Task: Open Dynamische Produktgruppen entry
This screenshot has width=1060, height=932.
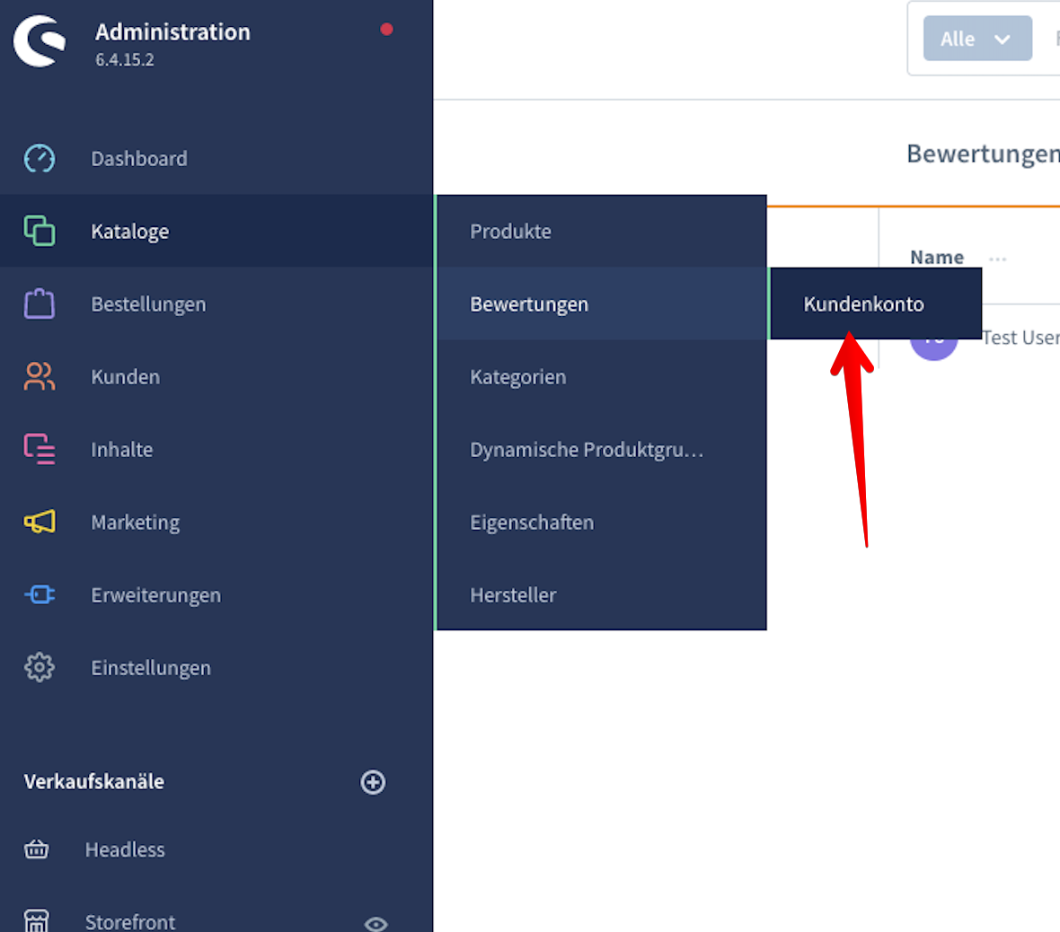Action: point(587,450)
